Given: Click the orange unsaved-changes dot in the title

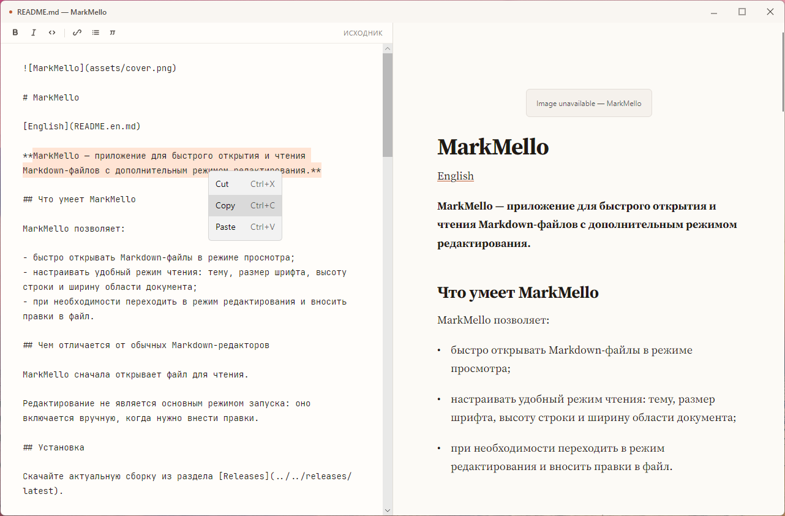Looking at the screenshot, I should click(x=11, y=12).
